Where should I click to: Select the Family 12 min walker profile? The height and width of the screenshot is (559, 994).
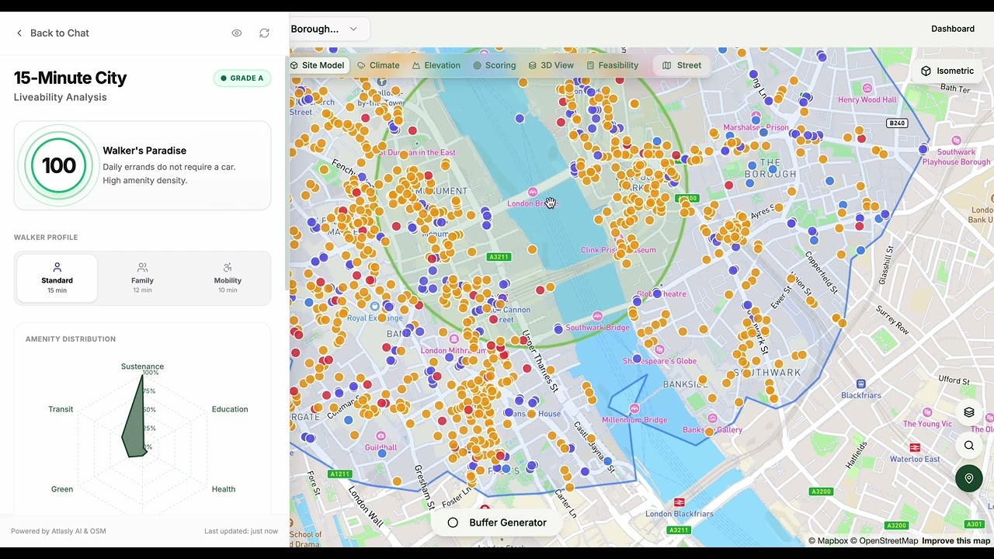point(142,278)
